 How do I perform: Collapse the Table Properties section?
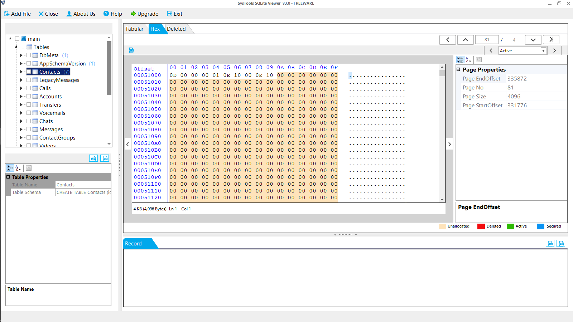(x=8, y=177)
